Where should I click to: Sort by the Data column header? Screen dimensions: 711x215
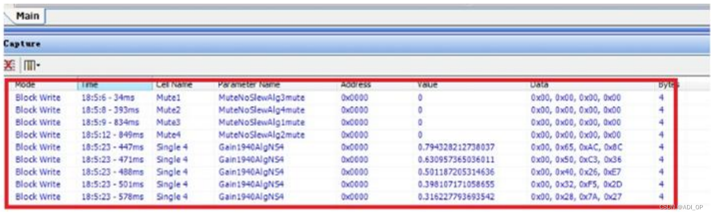[x=539, y=84]
